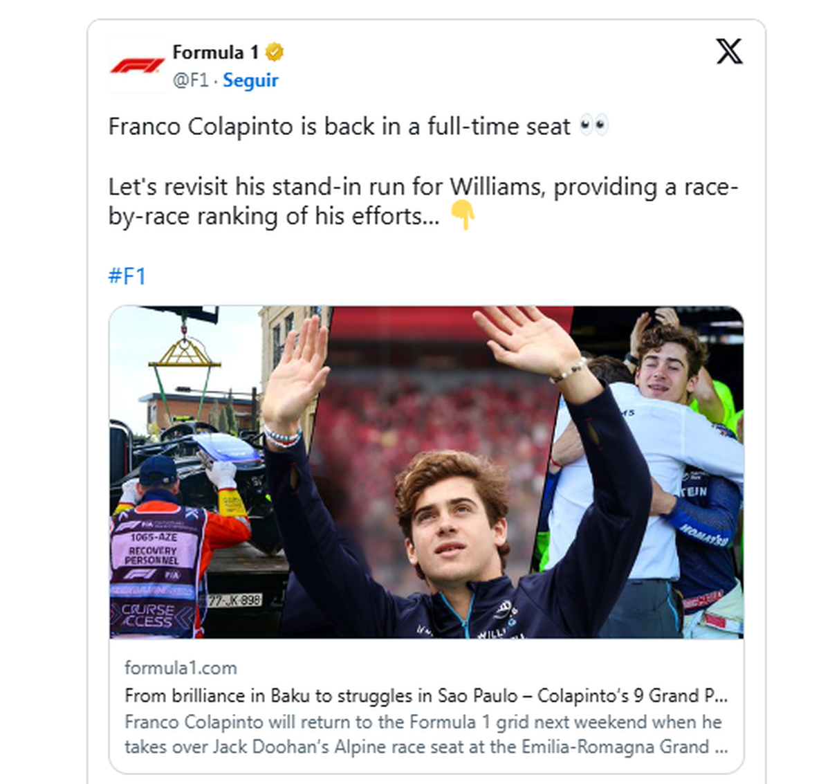The width and height of the screenshot is (830, 784).
Task: Click the Recovery Personnel bib in photo
Action: click(x=154, y=554)
